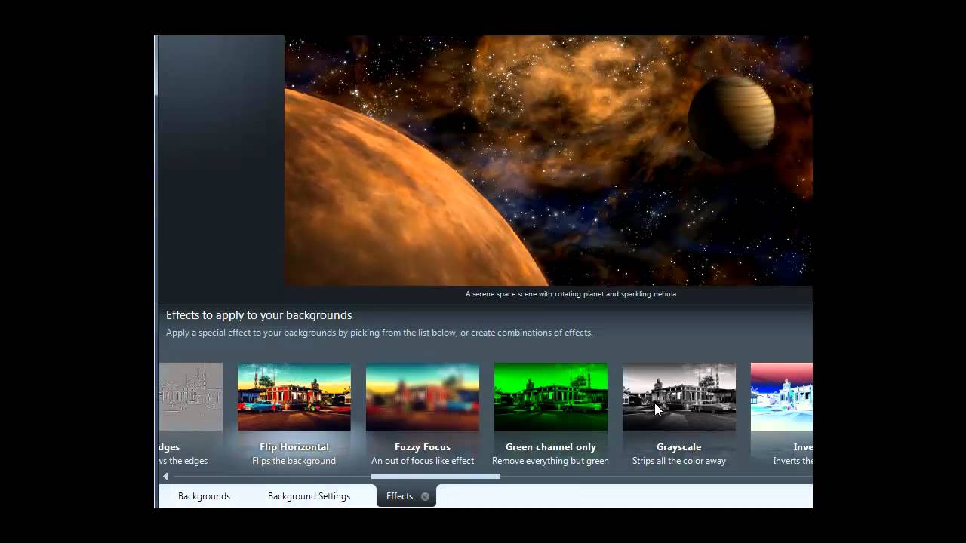
Task: Click 'Remove everything but green' description
Action: tap(551, 461)
